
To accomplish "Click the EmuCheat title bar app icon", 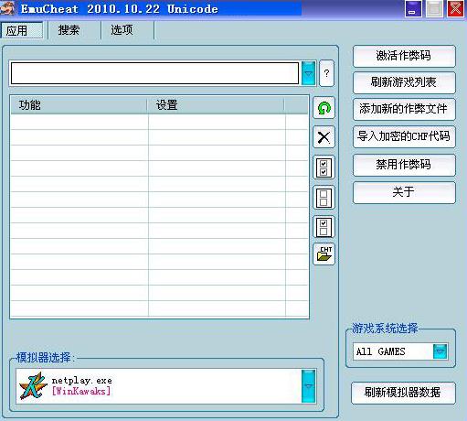I will click(7, 8).
